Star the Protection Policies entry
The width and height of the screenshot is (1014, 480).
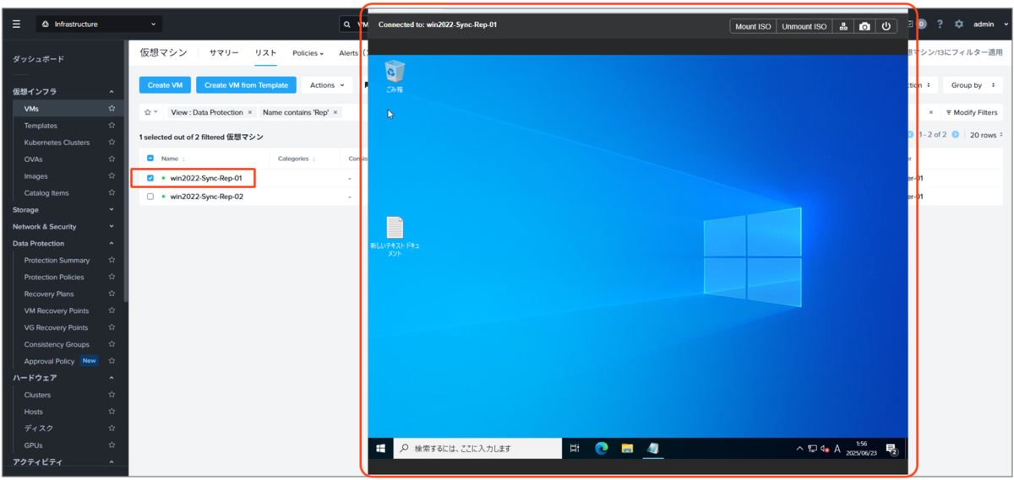[x=112, y=278]
